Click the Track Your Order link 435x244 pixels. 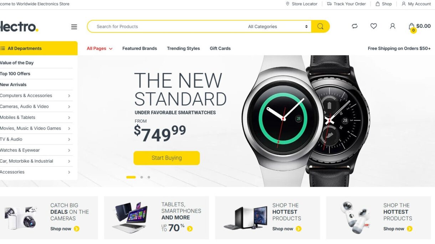(x=347, y=4)
